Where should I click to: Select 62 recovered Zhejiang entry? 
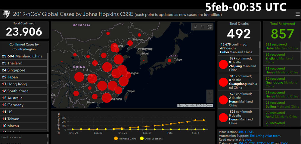point(282,58)
